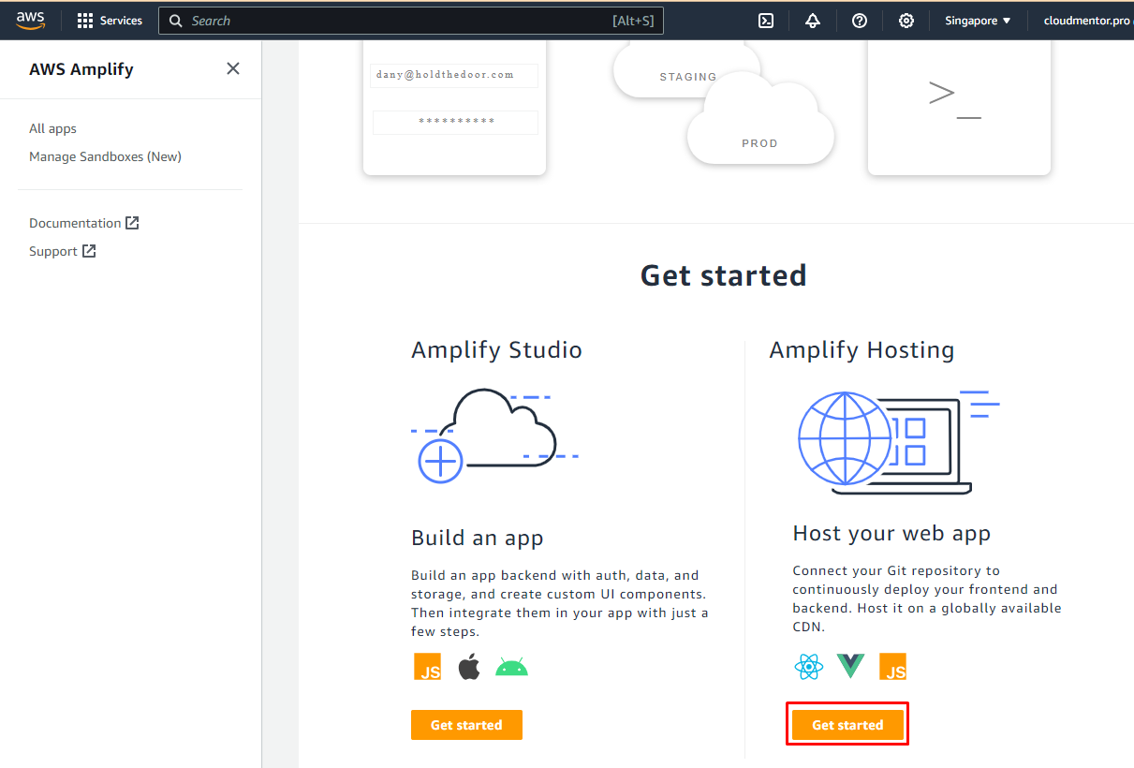Viewport: 1134px width, 768px height.
Task: Click Get started under Amplify Studio
Action: click(466, 725)
